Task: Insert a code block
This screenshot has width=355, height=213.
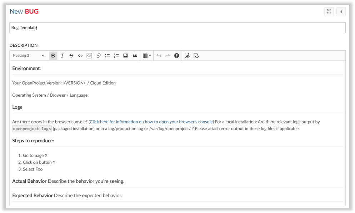Action: (89, 55)
